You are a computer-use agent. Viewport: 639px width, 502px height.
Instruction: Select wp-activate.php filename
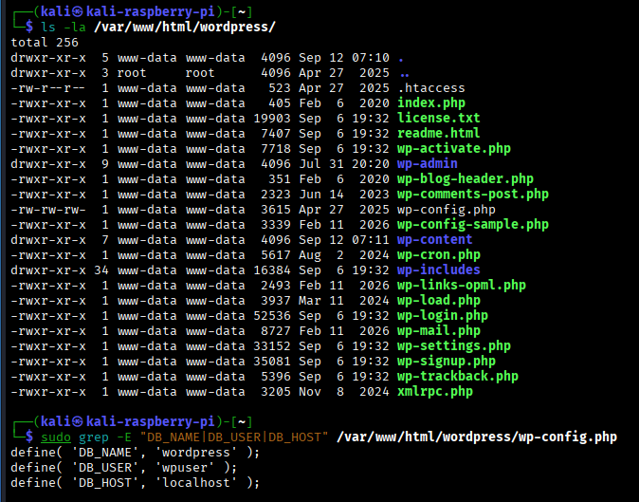[x=453, y=149]
